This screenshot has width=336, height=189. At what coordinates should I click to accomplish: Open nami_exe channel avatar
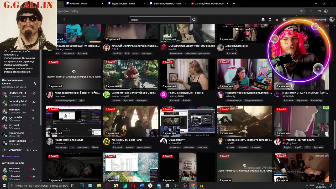pyautogui.click(x=50, y=94)
